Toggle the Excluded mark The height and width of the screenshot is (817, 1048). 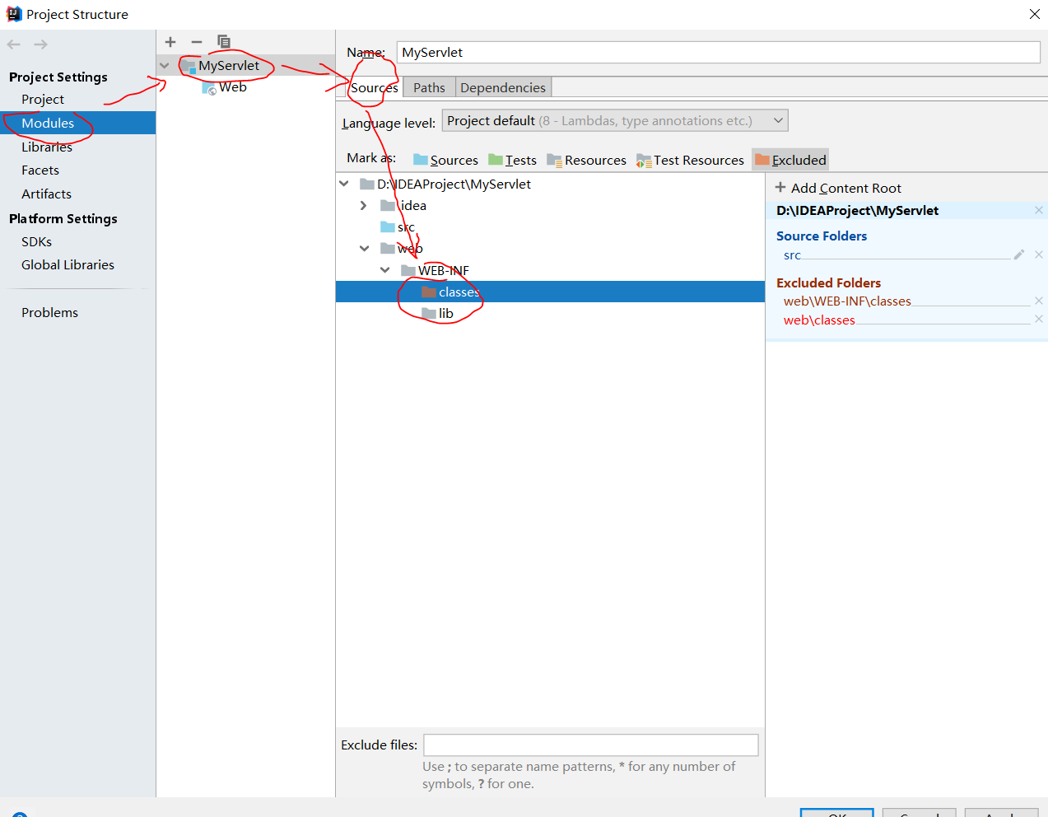[x=790, y=160]
